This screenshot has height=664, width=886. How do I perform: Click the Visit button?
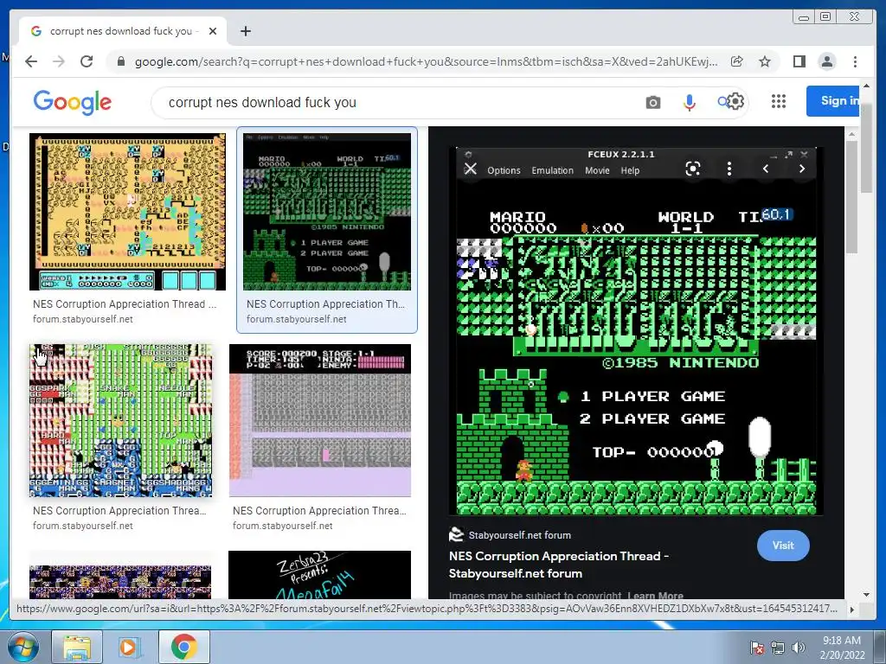pyautogui.click(x=783, y=546)
